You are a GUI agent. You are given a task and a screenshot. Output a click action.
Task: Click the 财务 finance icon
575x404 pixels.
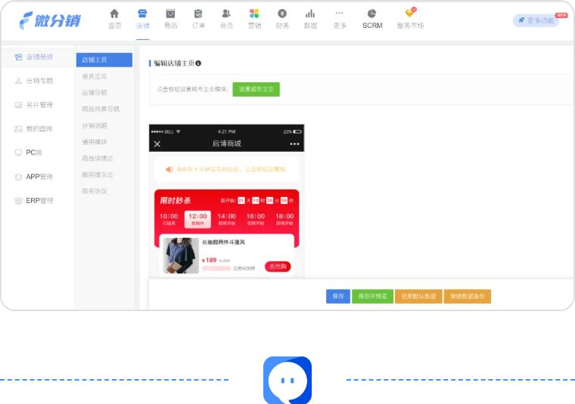tap(282, 14)
